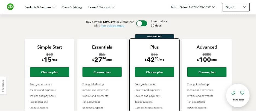This screenshot has height=111, width=256.
Task: Open the Talk to Sales phone dropdown
Action: [193, 7]
